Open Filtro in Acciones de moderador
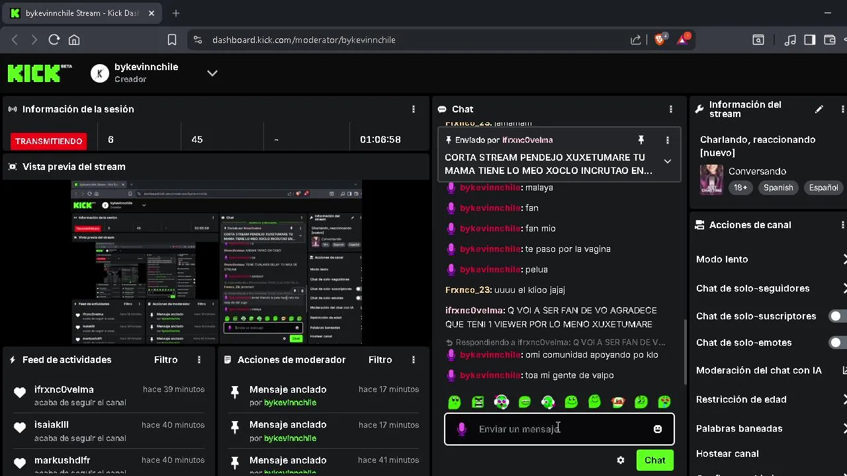This screenshot has width=847, height=476. tap(380, 360)
